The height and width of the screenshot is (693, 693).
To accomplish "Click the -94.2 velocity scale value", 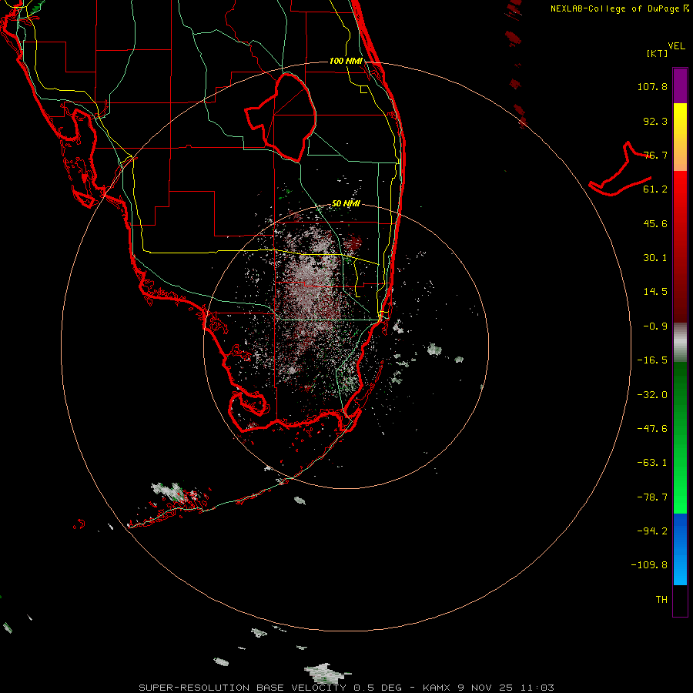I will tap(652, 531).
